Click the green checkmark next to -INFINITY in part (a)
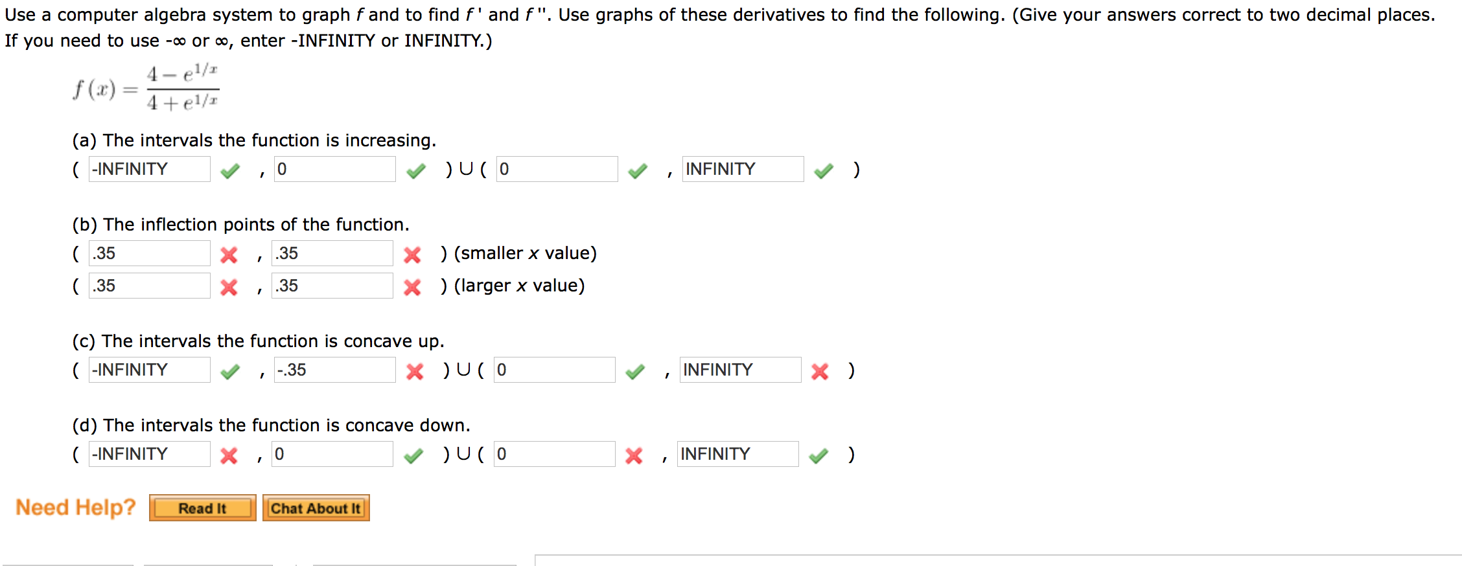Image resolution: width=1462 pixels, height=566 pixels. pyautogui.click(x=229, y=170)
